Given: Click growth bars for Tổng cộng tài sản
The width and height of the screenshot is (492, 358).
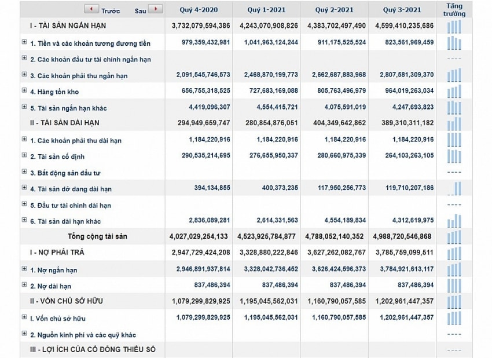Looking at the screenshot, I should [x=454, y=237].
